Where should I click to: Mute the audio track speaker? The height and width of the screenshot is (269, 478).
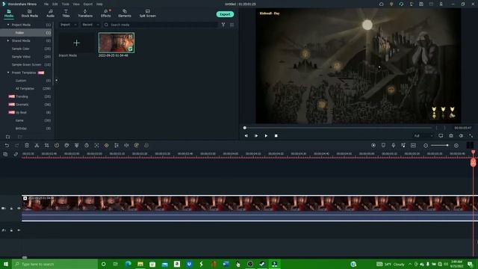click(x=19, y=230)
